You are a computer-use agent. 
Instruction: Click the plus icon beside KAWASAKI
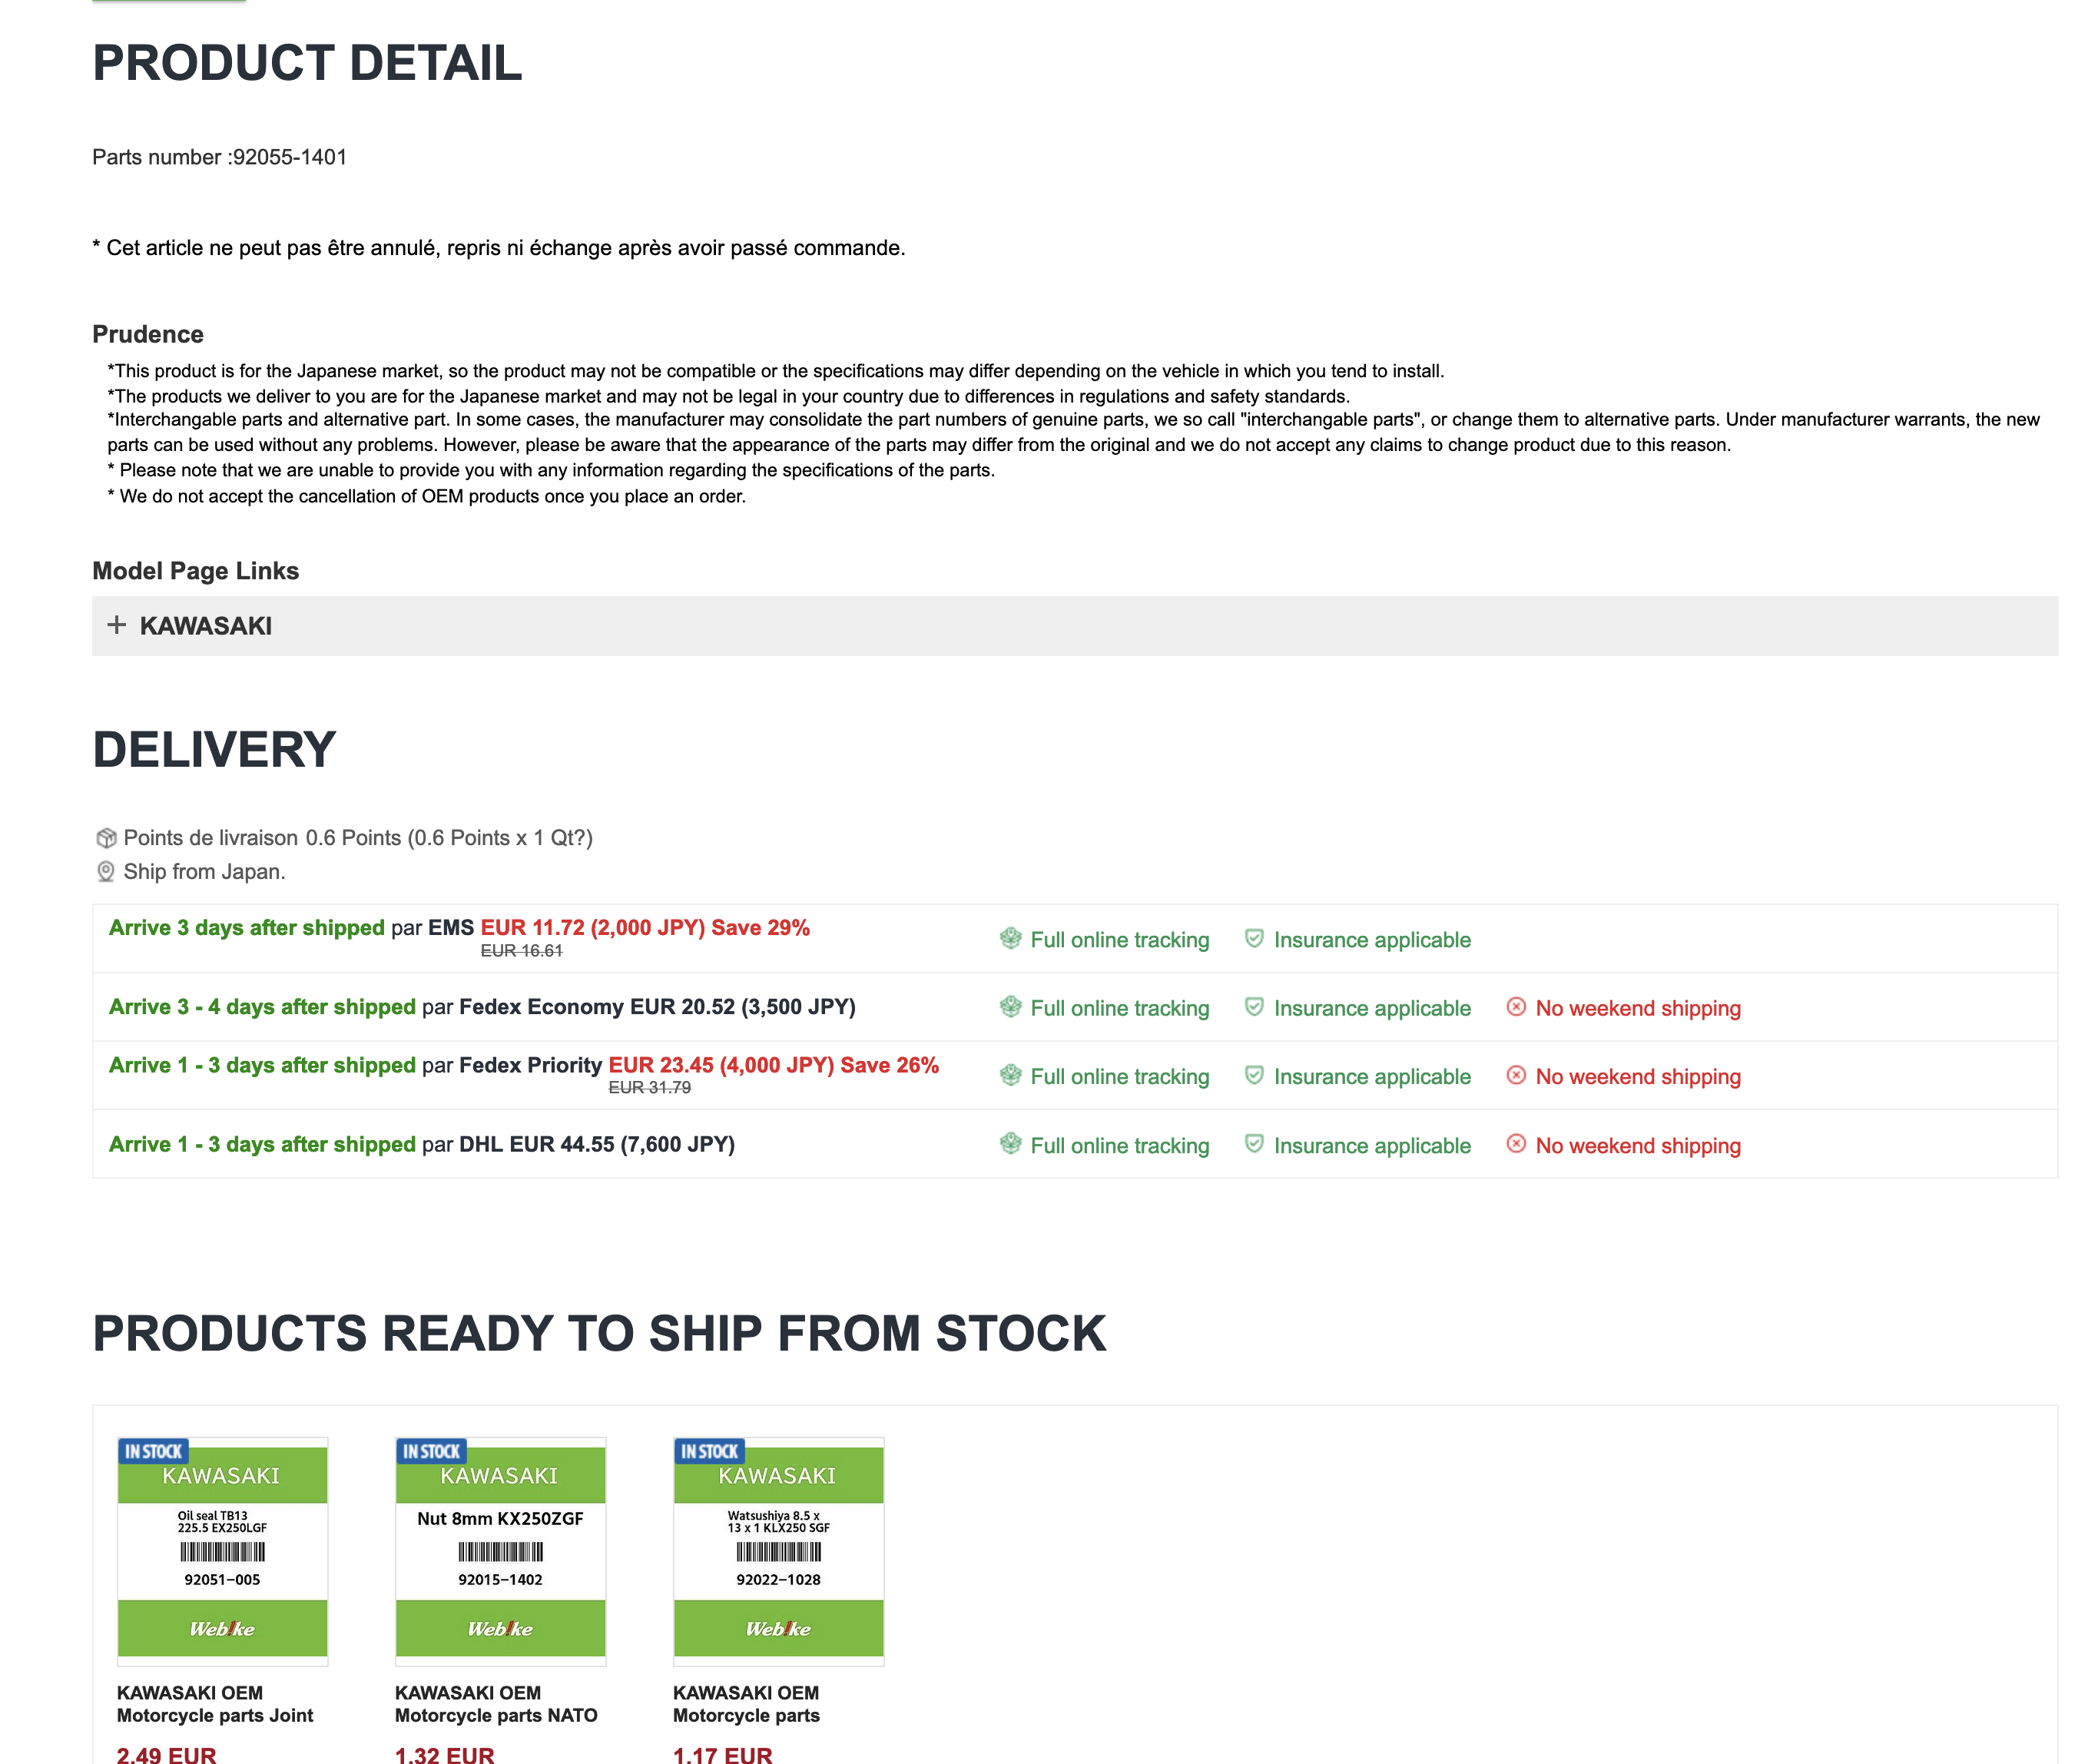click(117, 625)
